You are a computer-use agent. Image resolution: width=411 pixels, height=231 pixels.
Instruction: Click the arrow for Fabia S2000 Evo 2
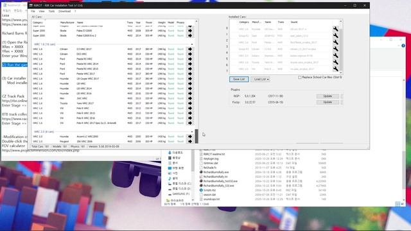pos(190,36)
